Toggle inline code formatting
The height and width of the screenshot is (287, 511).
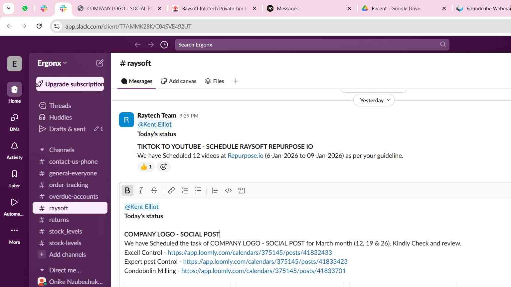228,190
